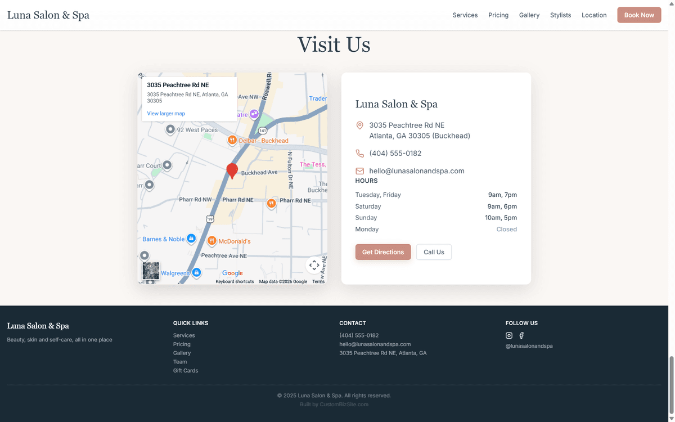
Task: Switch to satellite view thumbnail on map
Action: 151,271
